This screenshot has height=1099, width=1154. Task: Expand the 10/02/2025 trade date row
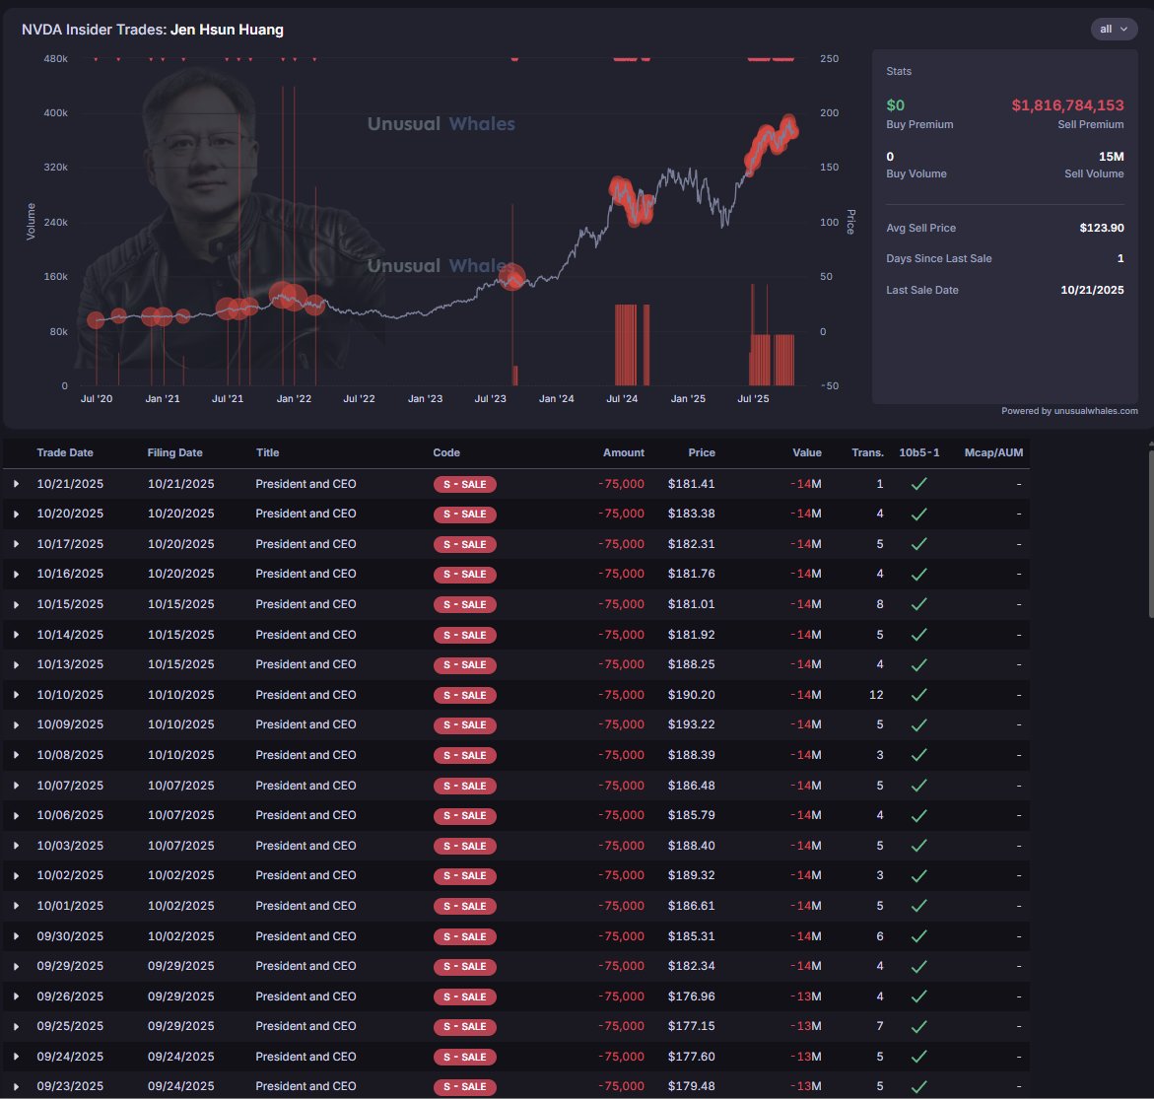pyautogui.click(x=16, y=876)
